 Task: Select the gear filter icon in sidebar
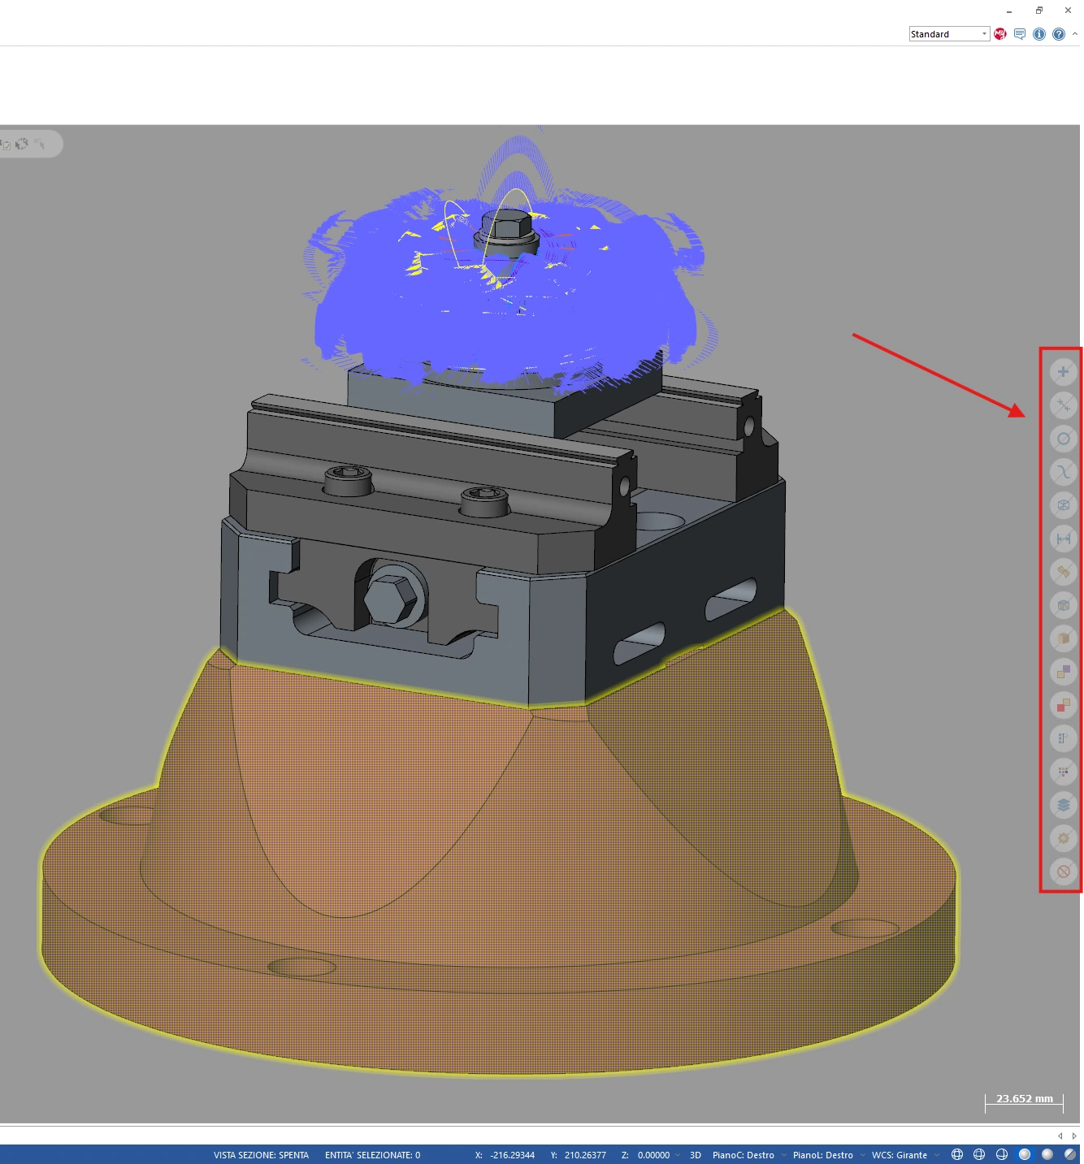[x=1063, y=838]
